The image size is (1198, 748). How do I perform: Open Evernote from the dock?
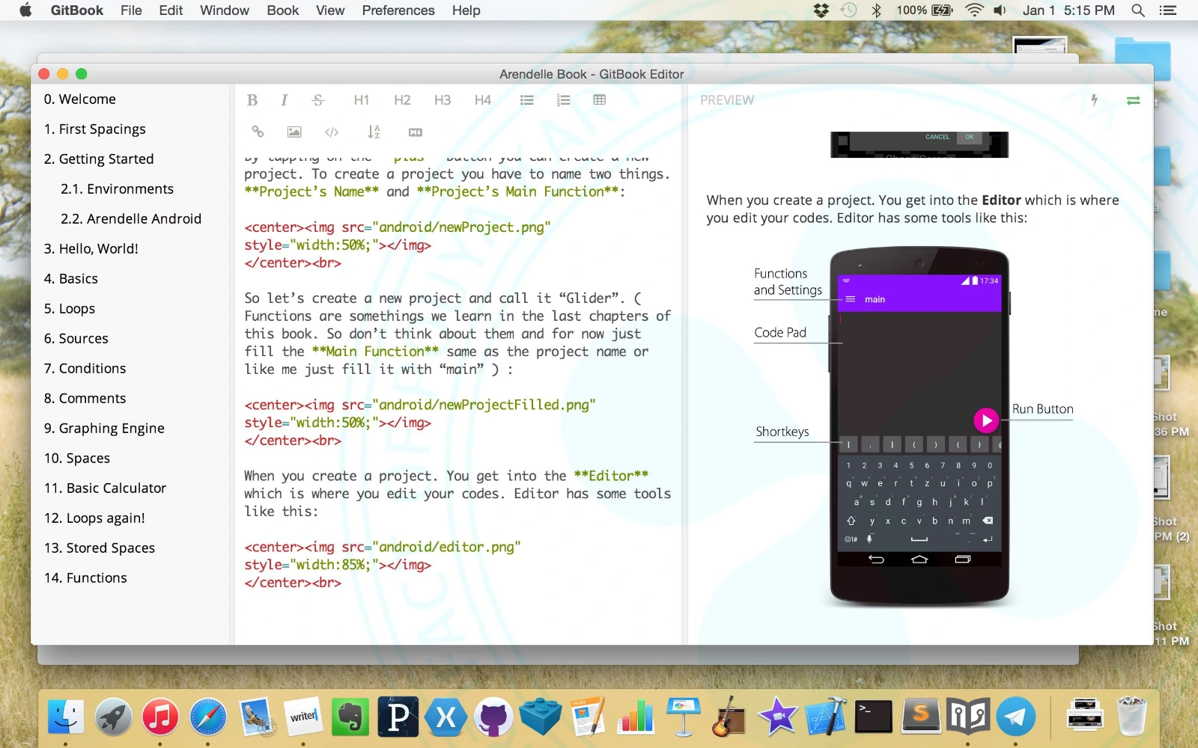[350, 717]
